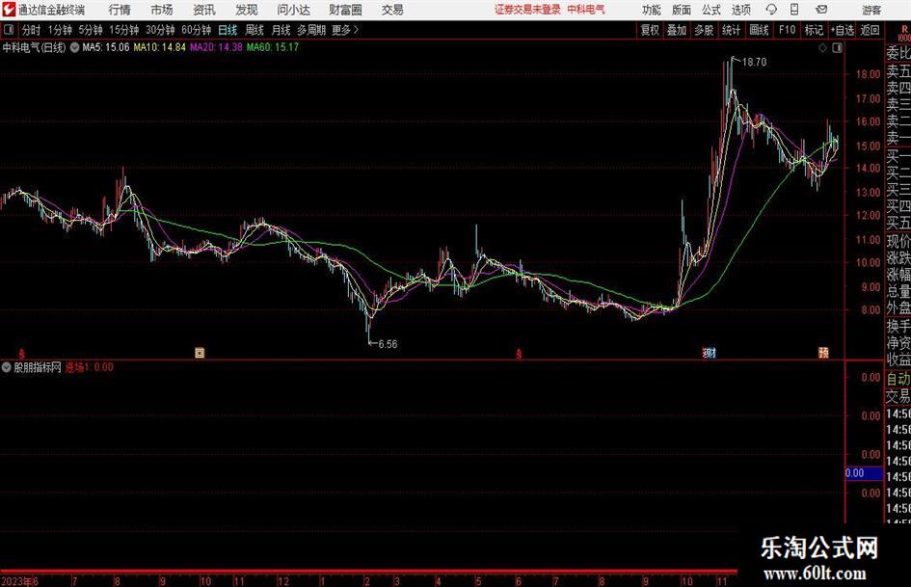This screenshot has height=587, width=911.
Task: Click the MA60: 15.17 indicator value
Action: (x=273, y=47)
